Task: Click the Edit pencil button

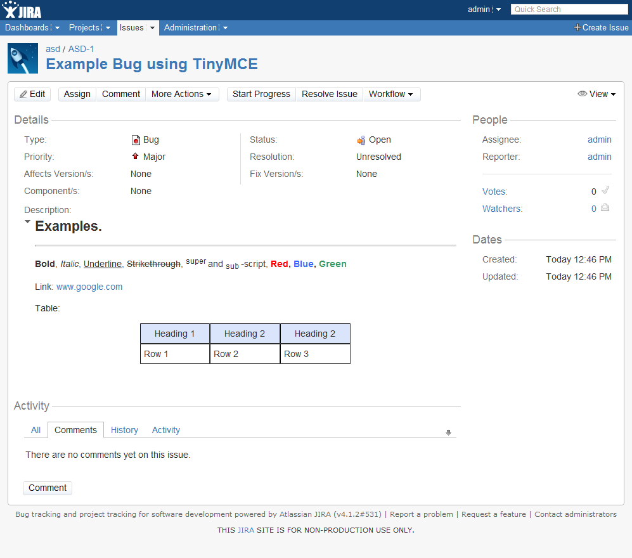Action: coord(32,94)
